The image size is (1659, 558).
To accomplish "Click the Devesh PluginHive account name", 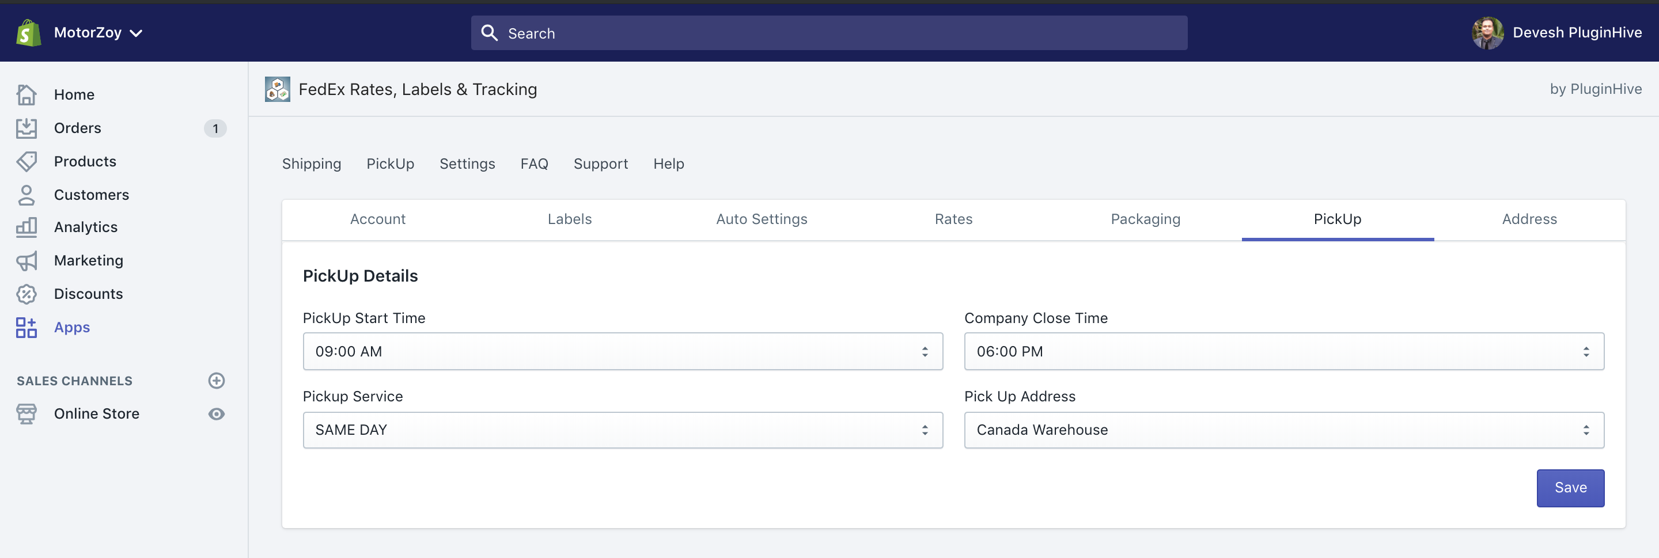I will (x=1577, y=32).
